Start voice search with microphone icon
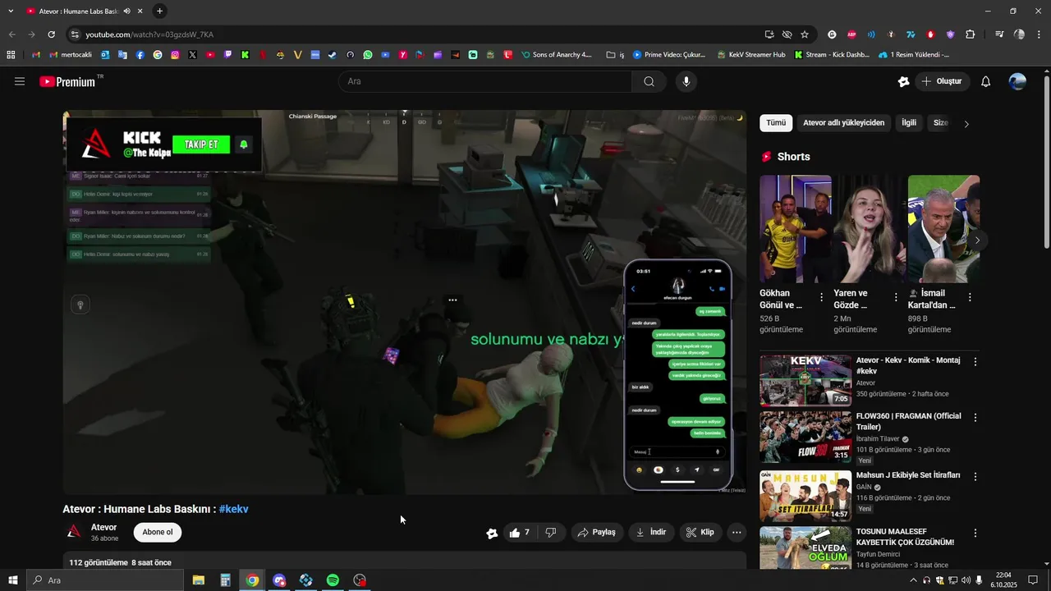1051x591 pixels. 686,81
